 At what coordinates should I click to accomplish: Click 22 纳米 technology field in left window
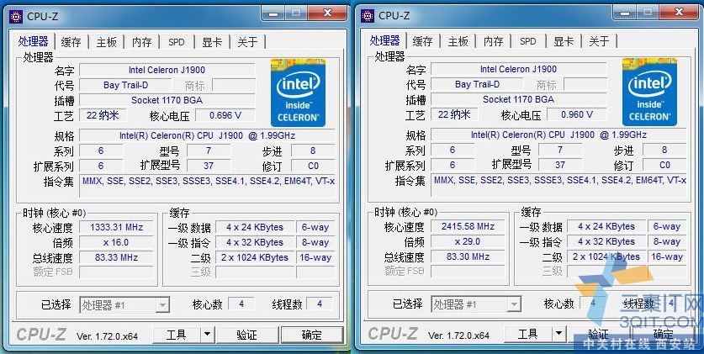[x=103, y=116]
